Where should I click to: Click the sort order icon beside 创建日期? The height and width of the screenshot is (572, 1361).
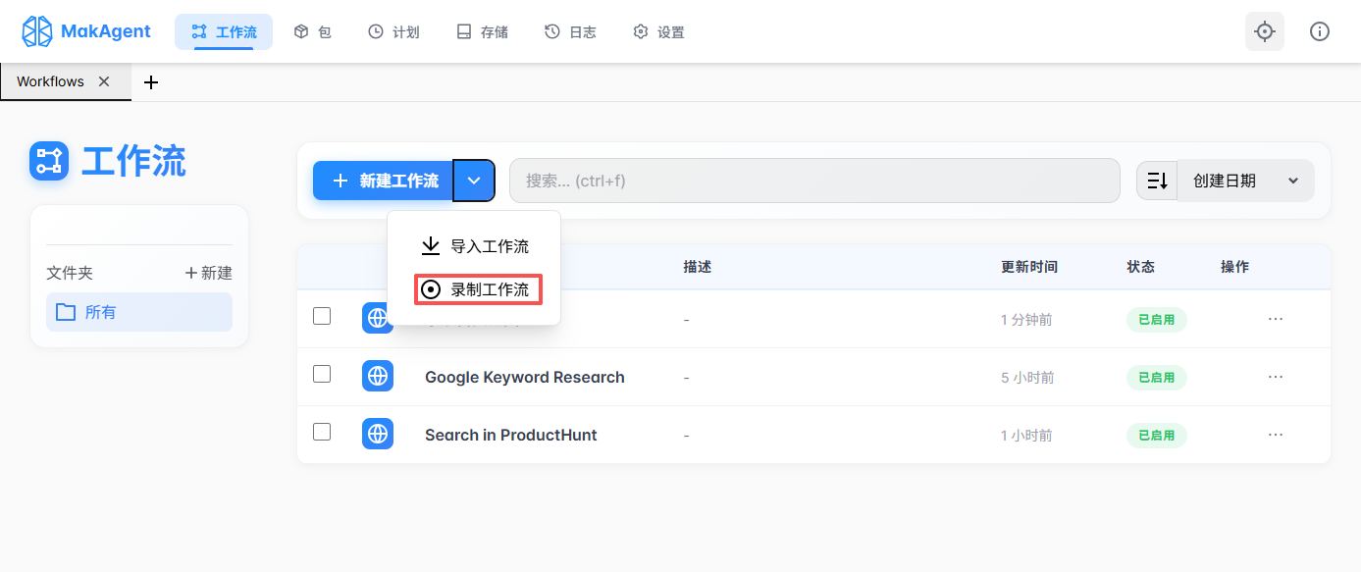coord(1157,180)
